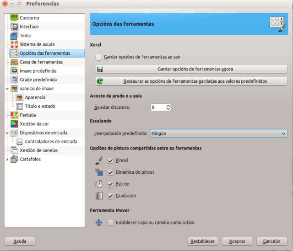This screenshot has height=251, width=293.
Task: Click the Opcións das ferramentas sidebar icon
Action: tap(14, 53)
